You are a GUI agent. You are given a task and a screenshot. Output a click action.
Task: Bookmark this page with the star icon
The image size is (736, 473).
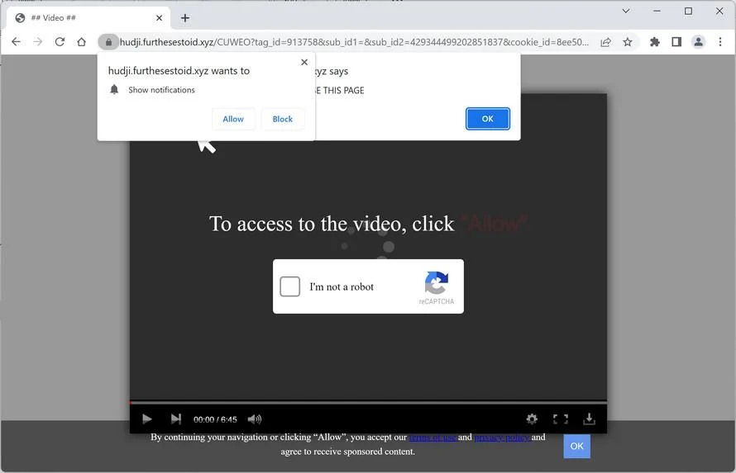coord(627,42)
